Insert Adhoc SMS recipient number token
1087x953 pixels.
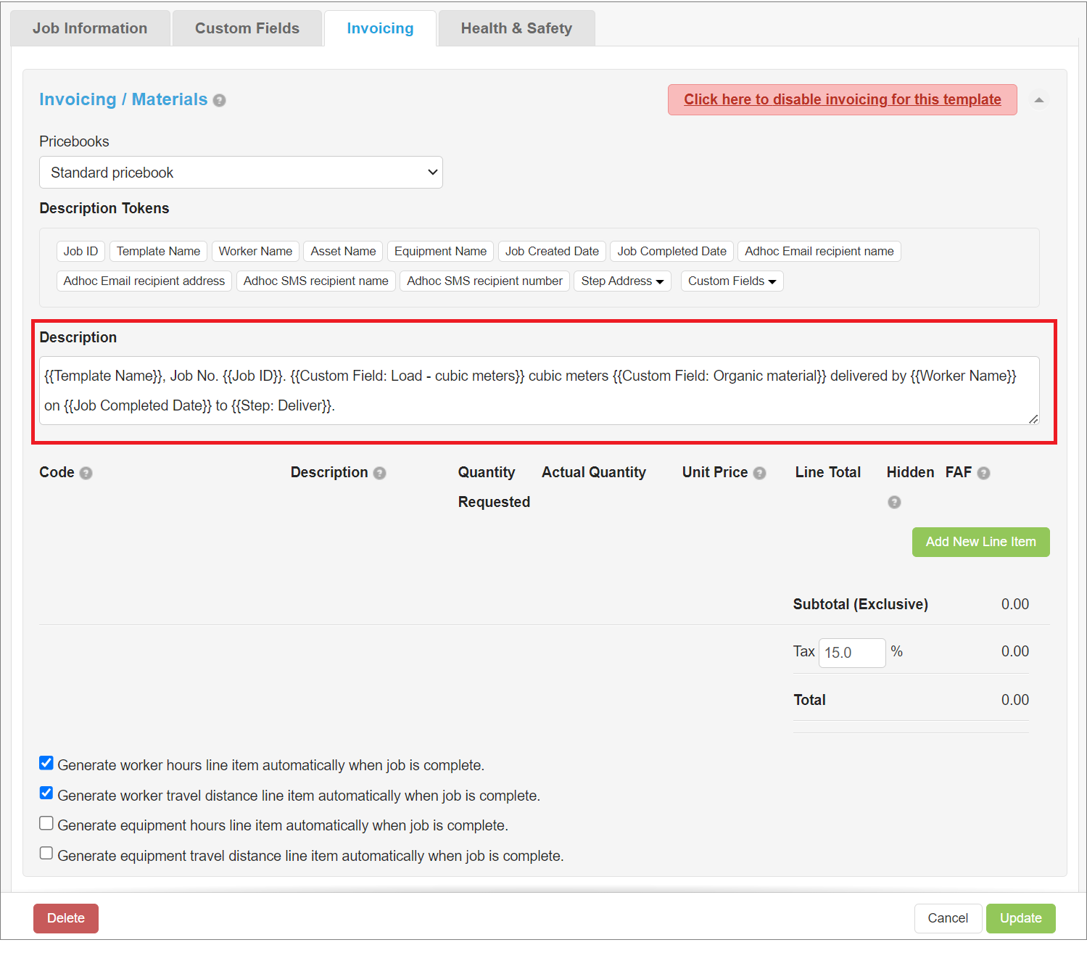coord(484,281)
